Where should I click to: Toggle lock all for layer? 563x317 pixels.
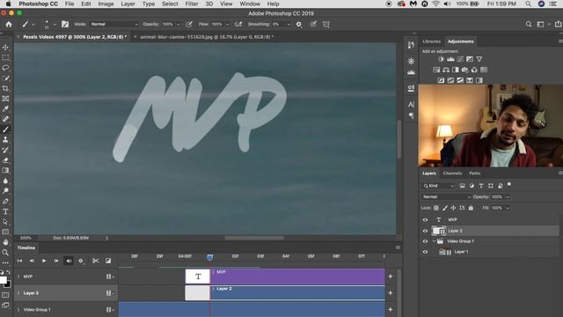tap(471, 208)
